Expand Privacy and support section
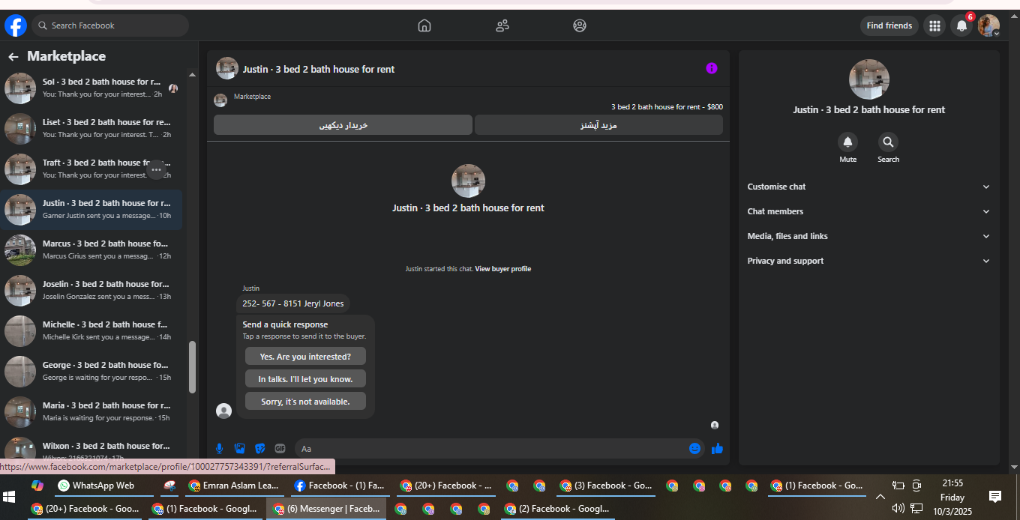Screen dimensions: 1020x520 pos(868,261)
